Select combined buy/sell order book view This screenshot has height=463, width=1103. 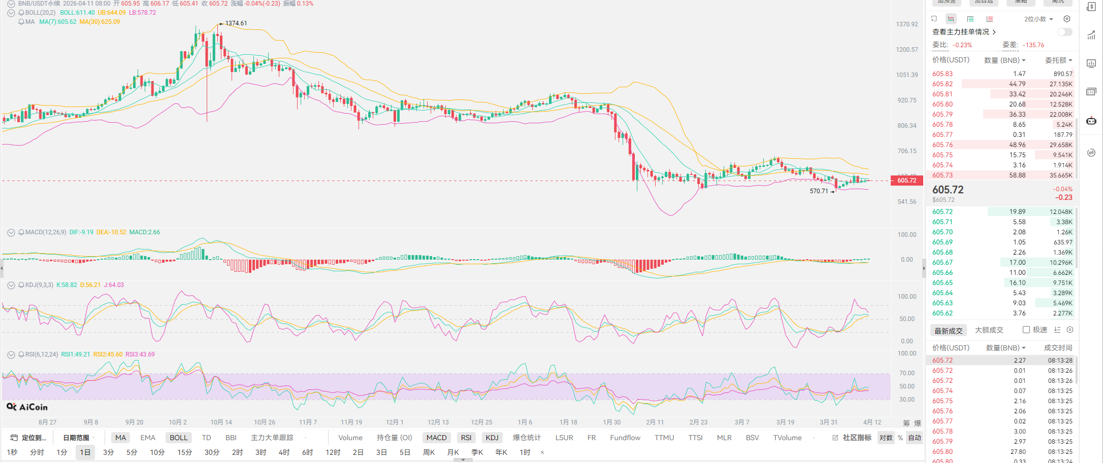click(x=951, y=19)
